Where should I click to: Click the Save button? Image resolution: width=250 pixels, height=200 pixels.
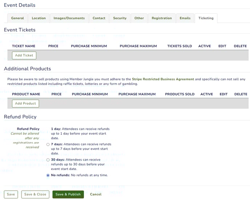point(11,195)
